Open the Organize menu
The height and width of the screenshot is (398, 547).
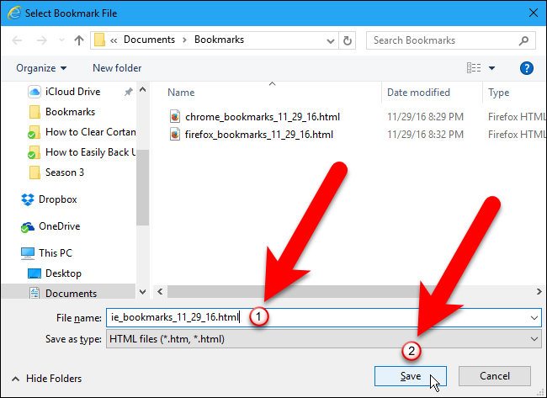(41, 68)
